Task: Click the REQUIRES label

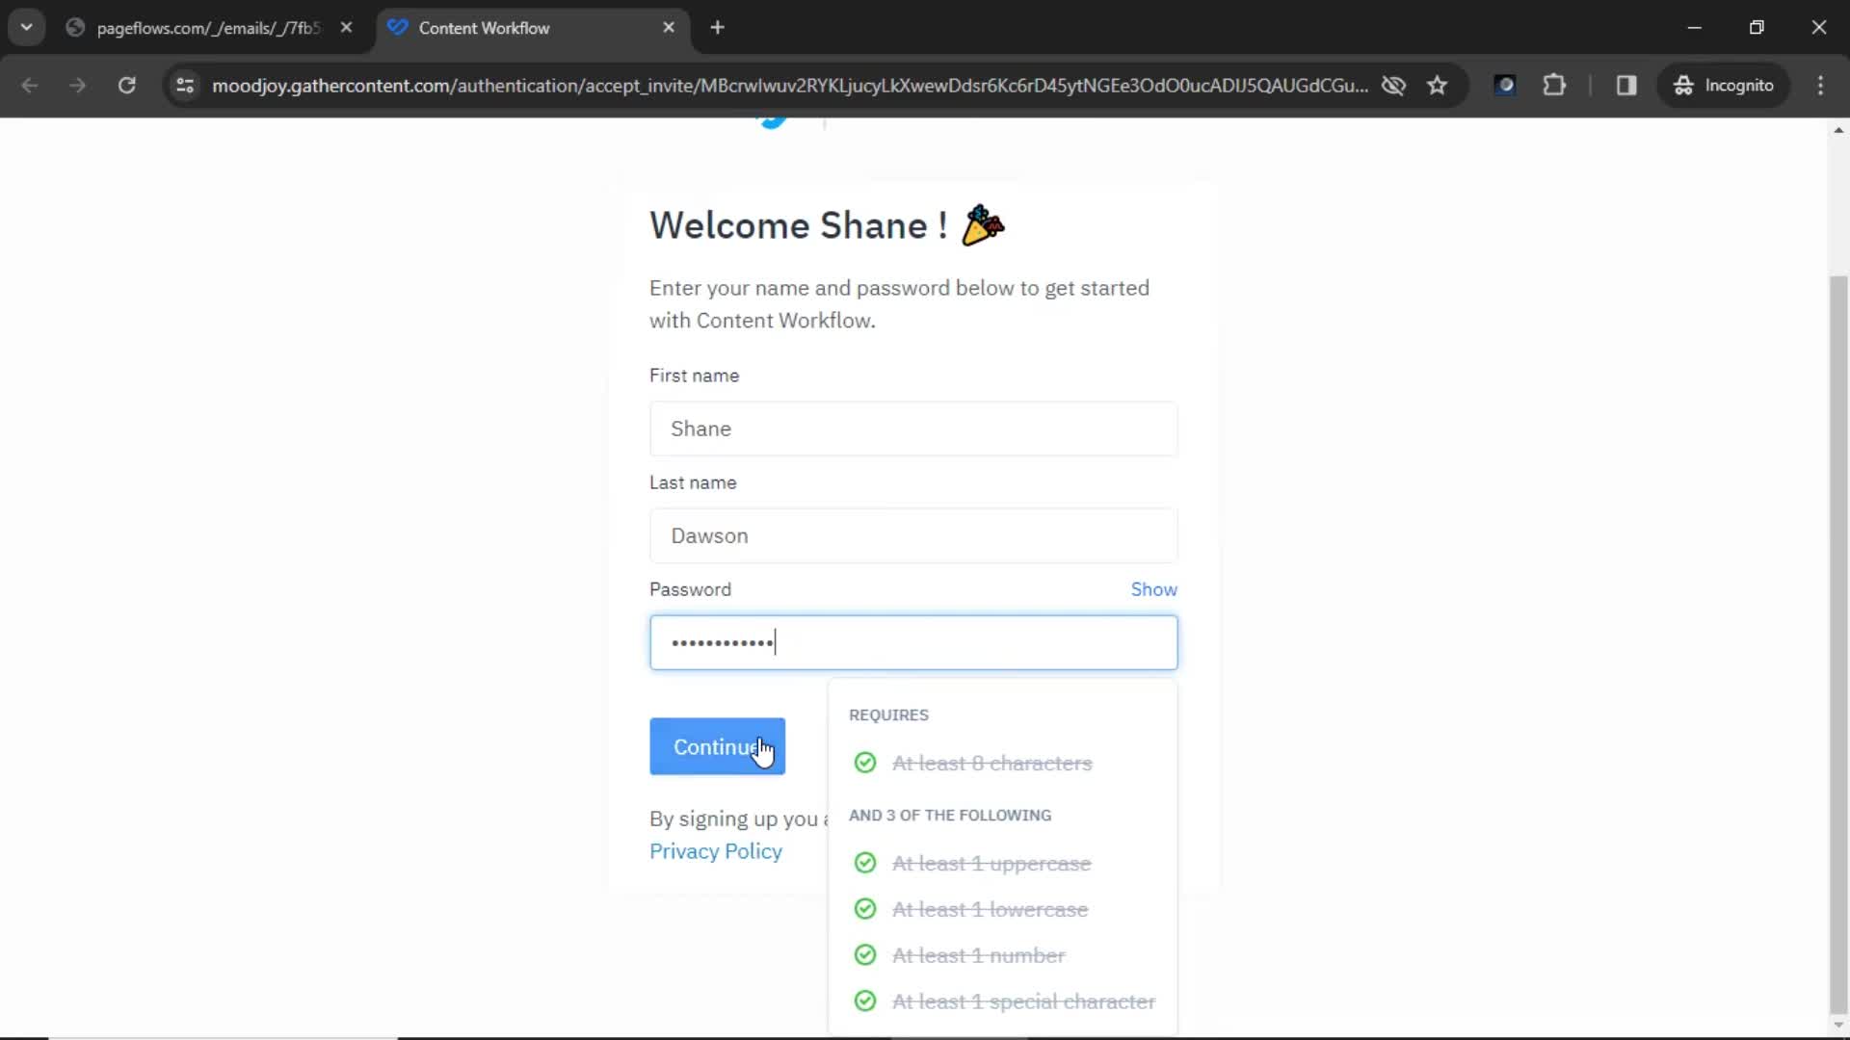Action: point(888,715)
